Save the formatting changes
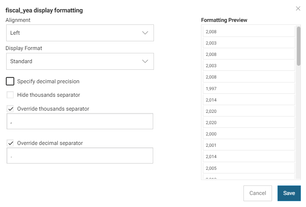This screenshot has width=306, height=207. 289,193
